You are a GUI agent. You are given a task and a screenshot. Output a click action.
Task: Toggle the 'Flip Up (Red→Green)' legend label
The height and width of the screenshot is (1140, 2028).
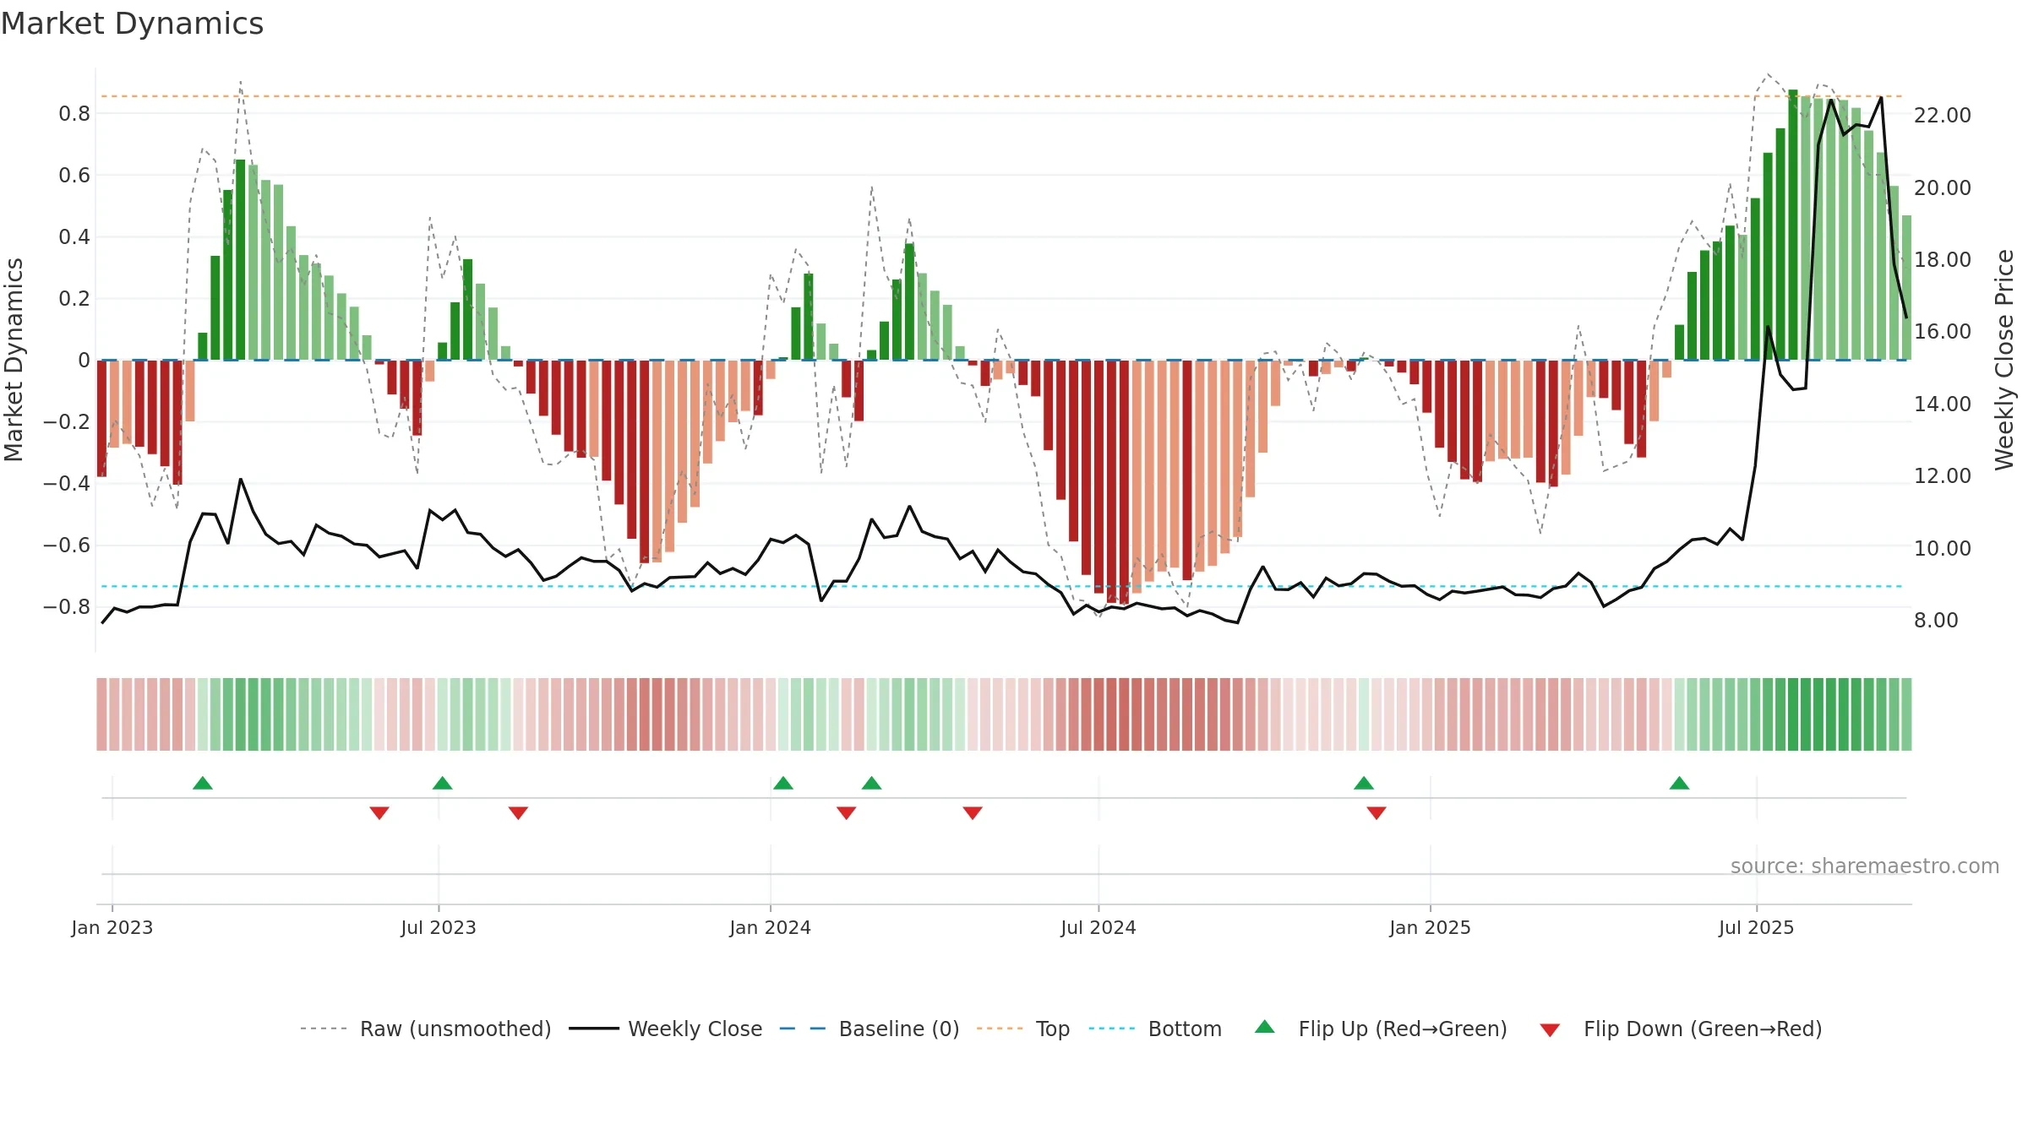(x=1403, y=1029)
